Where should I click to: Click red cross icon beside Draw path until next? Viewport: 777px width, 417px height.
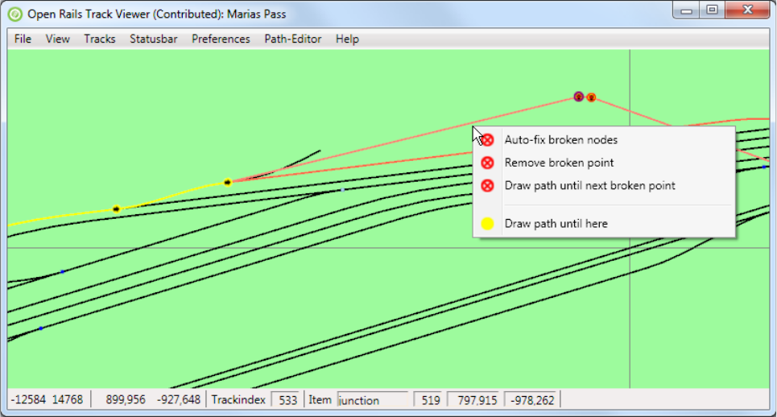488,186
